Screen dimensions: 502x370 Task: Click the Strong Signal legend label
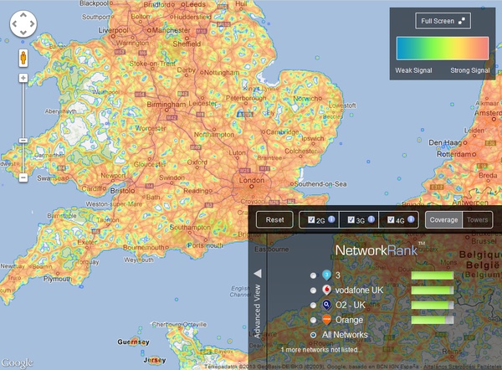tap(470, 70)
